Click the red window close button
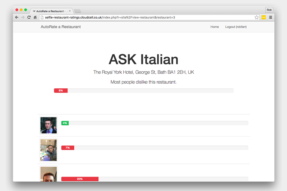Viewport: 287px width, 191px height. coord(17,10)
